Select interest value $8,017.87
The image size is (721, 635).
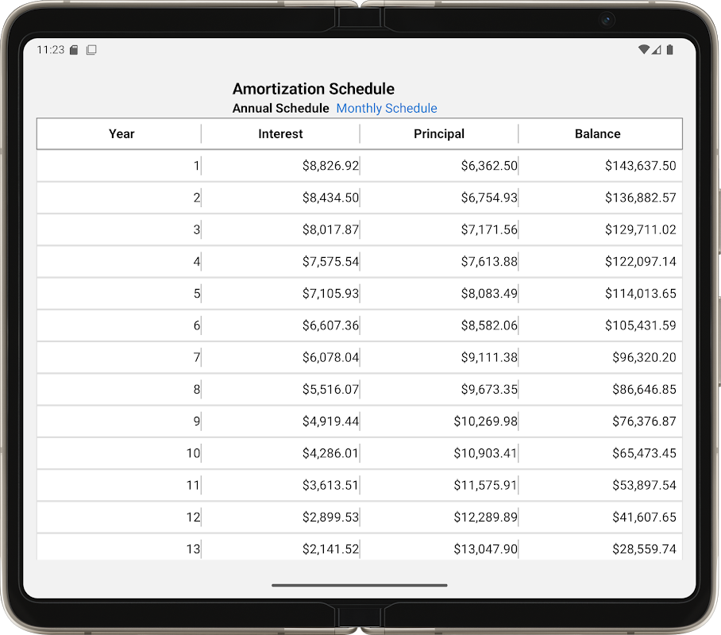click(x=330, y=229)
